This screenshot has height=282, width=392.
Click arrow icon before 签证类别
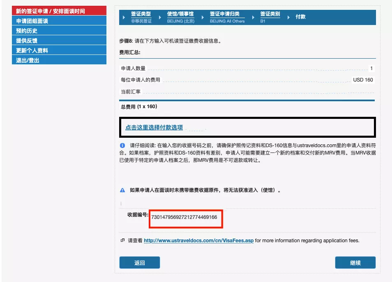pos(253,18)
